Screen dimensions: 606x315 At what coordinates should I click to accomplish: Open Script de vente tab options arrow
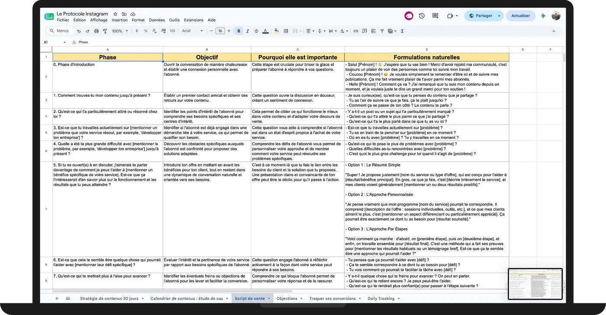(269, 298)
